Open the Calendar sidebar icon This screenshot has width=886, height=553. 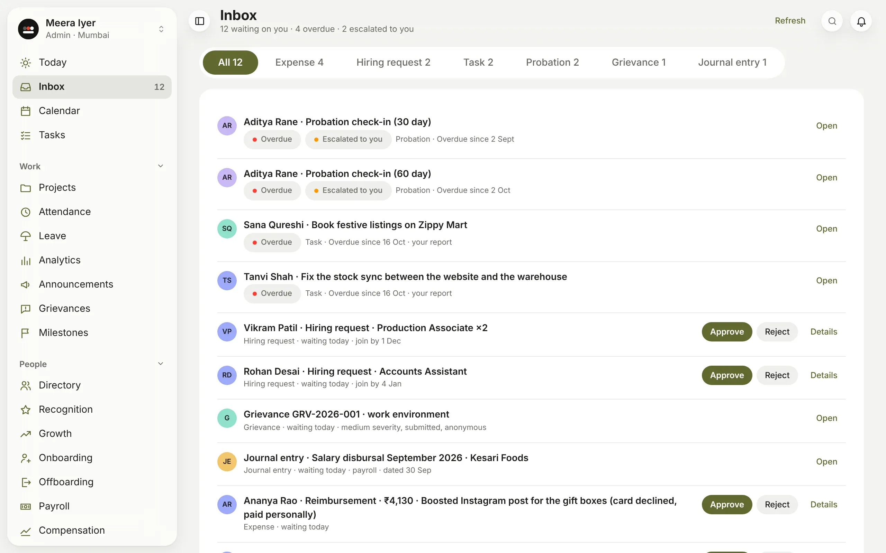pos(26,111)
